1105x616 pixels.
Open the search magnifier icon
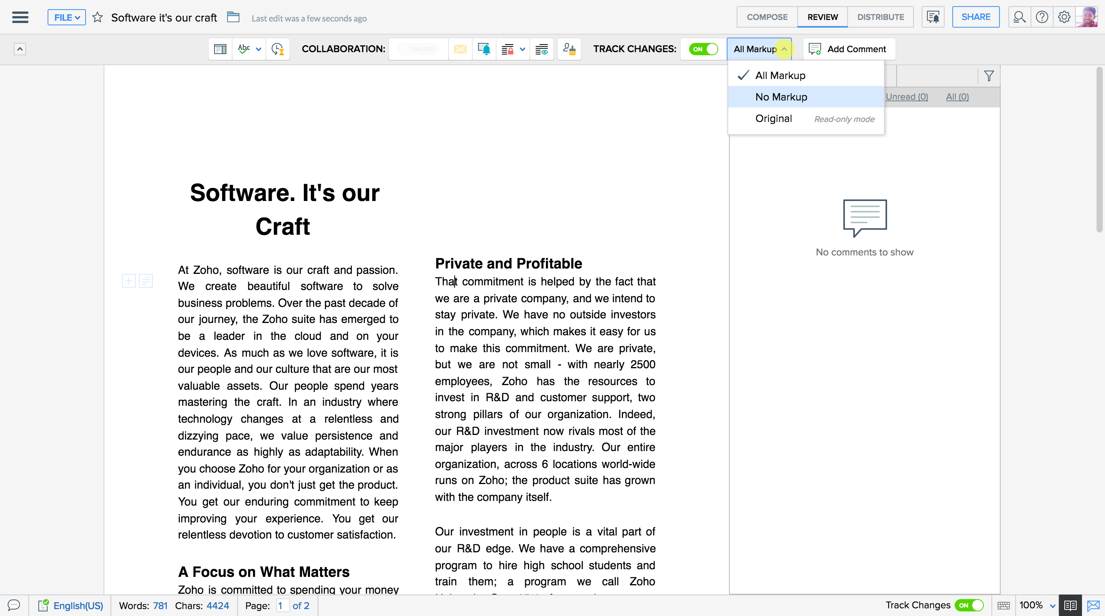1019,17
